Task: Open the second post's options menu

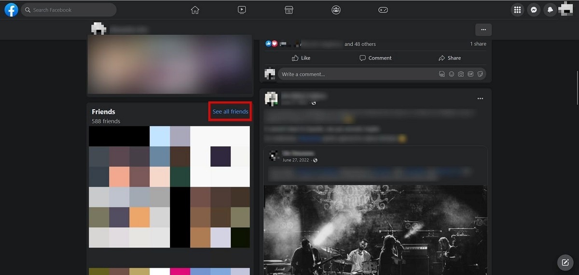Action: [480, 98]
